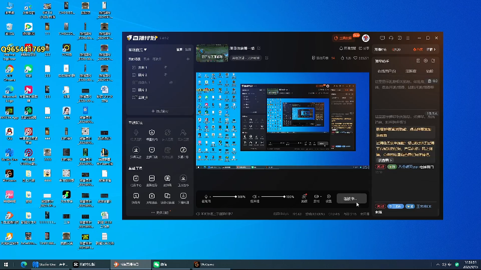481x270 pixels.
Task: Open the shield-minus tool icon
Action: pyautogui.click(x=152, y=150)
